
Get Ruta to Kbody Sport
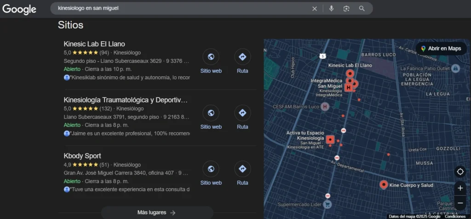242,173
